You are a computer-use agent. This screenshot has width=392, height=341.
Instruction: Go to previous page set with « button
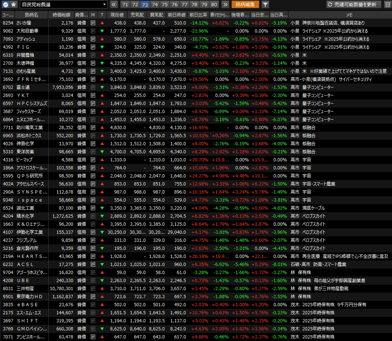114,5
